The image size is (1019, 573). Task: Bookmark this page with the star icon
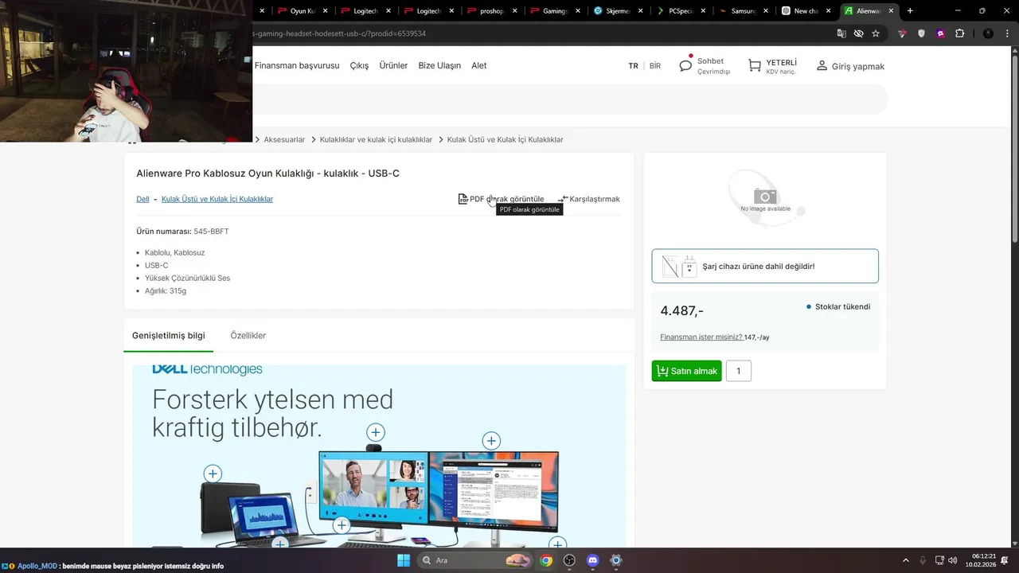(x=876, y=33)
